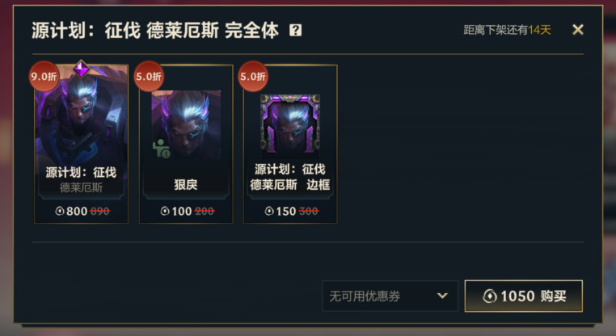Click the 距离下架还有14天 countdown text

[507, 30]
